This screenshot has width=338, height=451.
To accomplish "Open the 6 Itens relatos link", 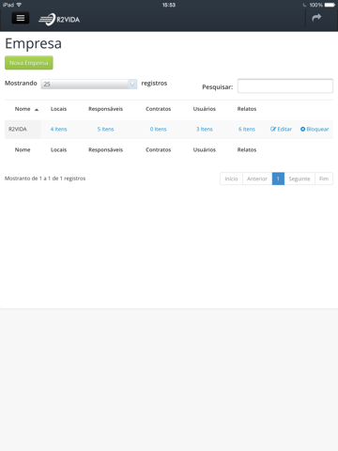I will pos(247,129).
